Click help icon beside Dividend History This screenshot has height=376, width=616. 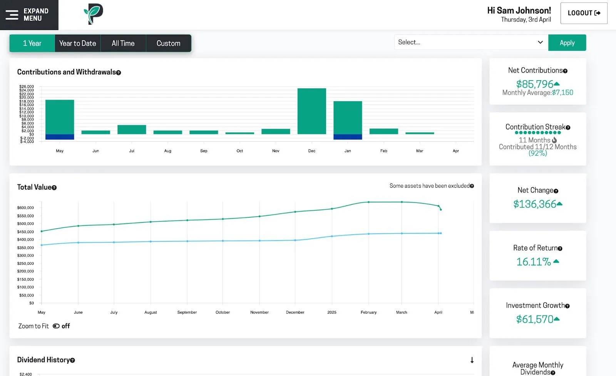[x=72, y=360]
